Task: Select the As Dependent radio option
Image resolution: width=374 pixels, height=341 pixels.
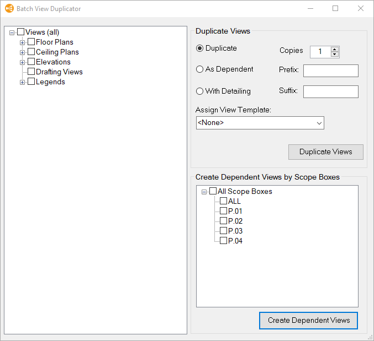Action: click(x=199, y=69)
